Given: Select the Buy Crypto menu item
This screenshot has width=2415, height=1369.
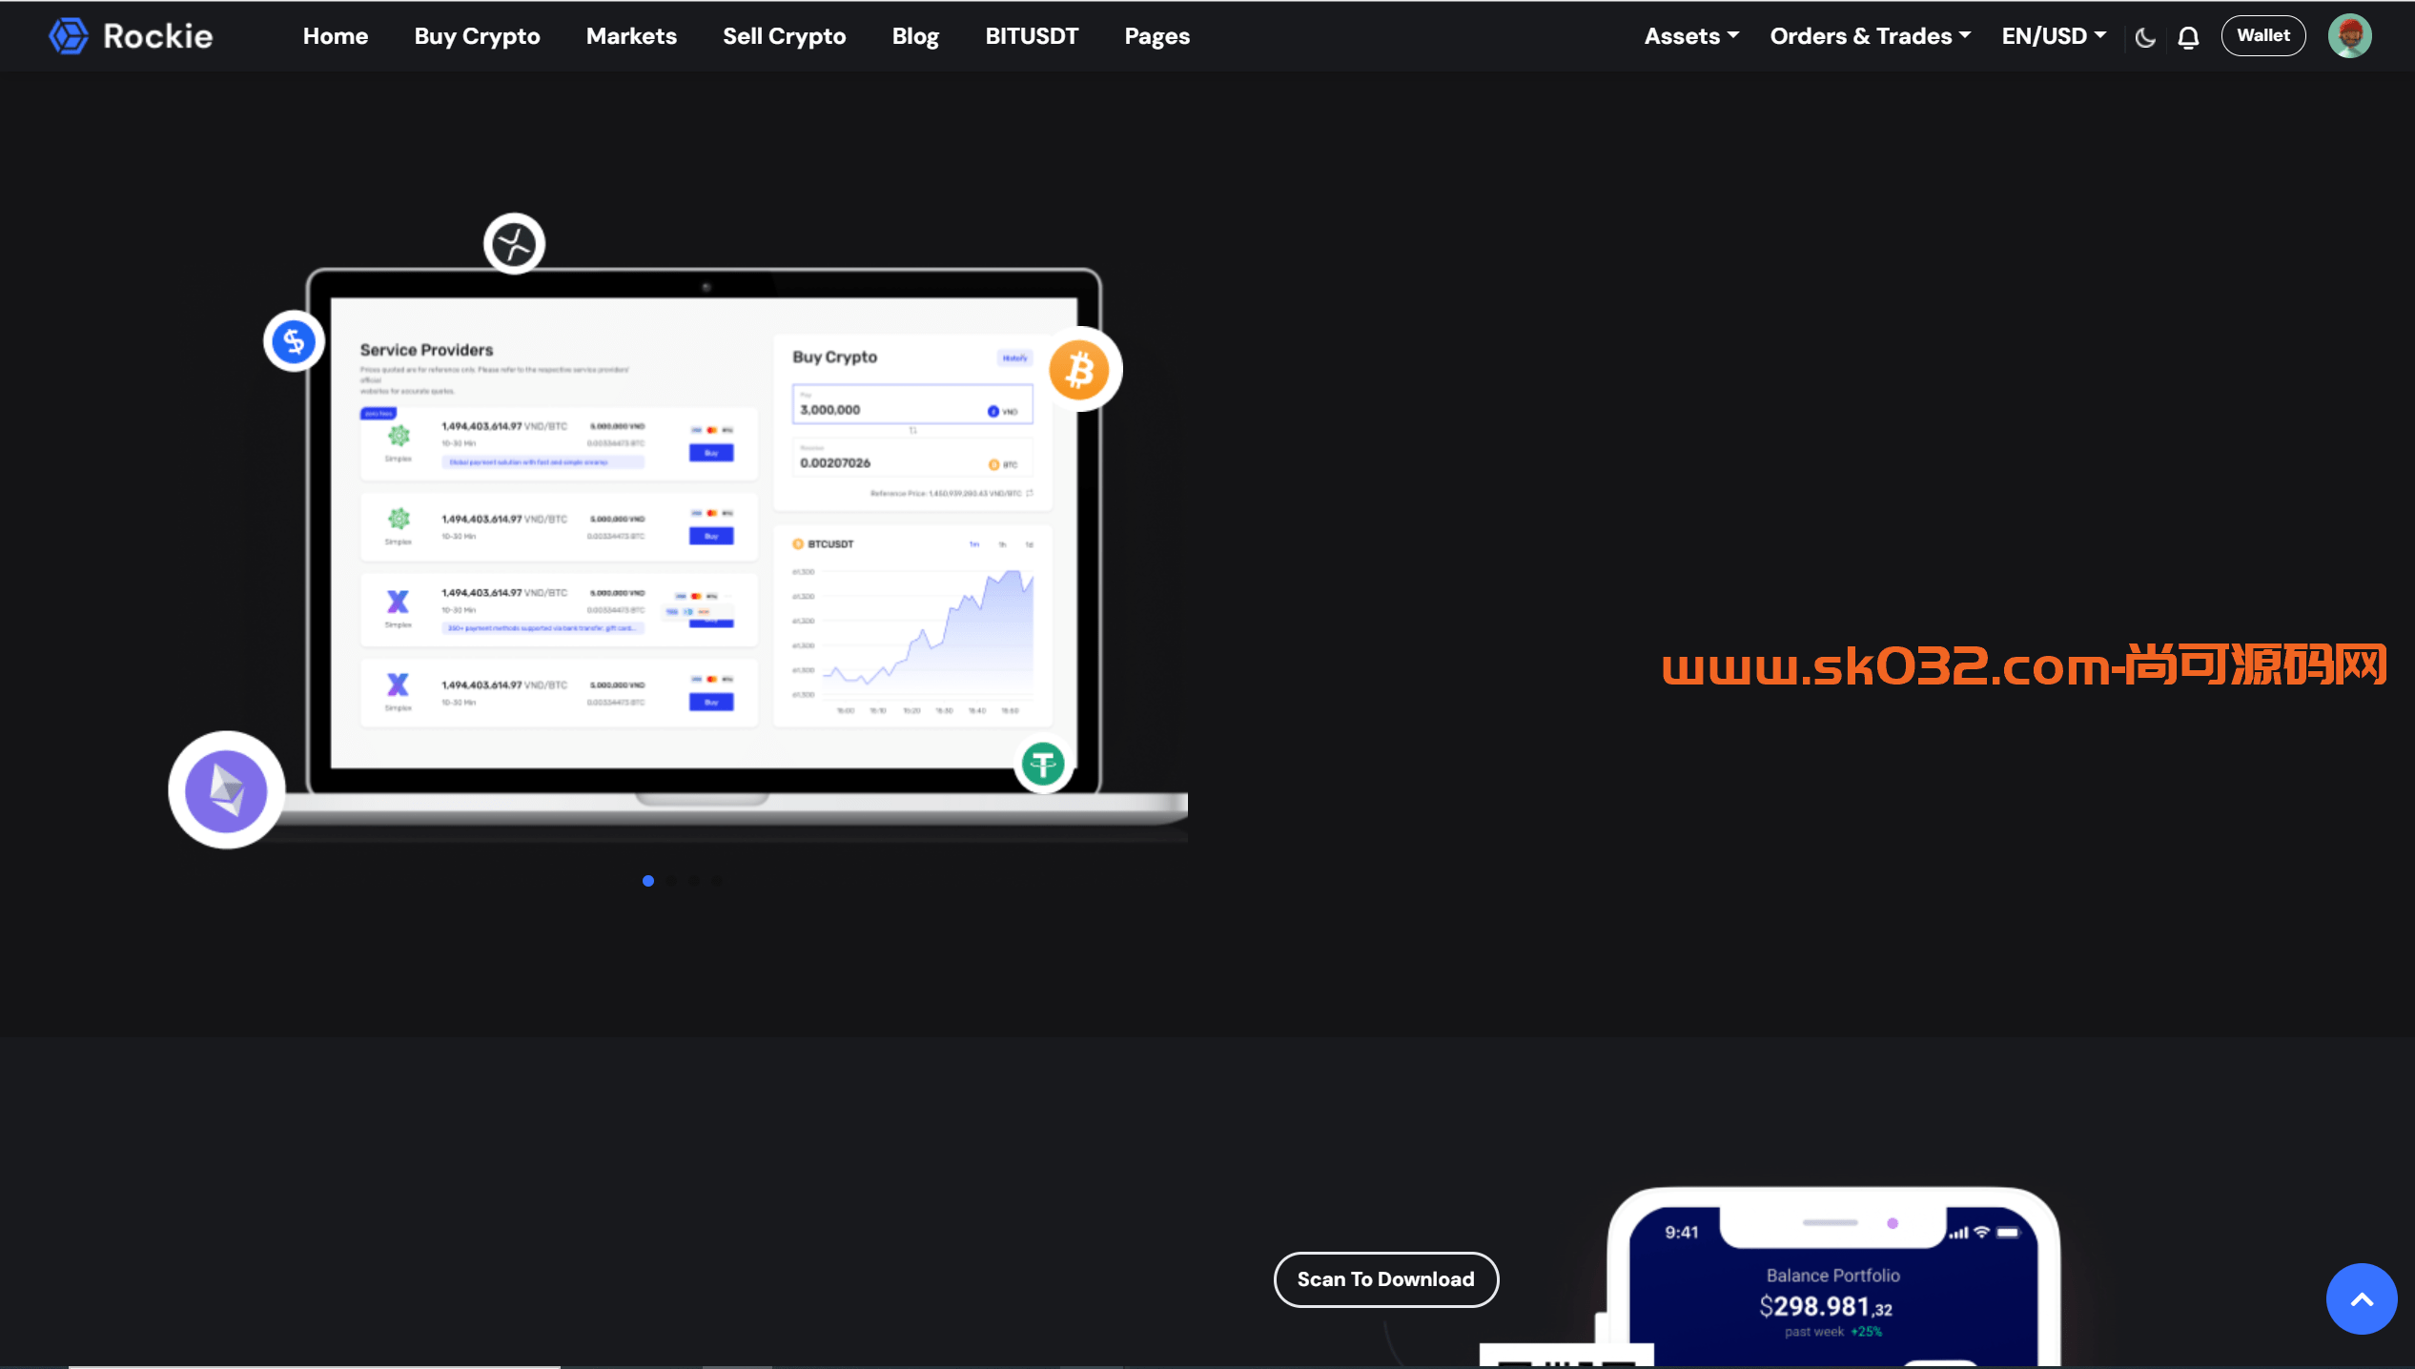Looking at the screenshot, I should [476, 36].
